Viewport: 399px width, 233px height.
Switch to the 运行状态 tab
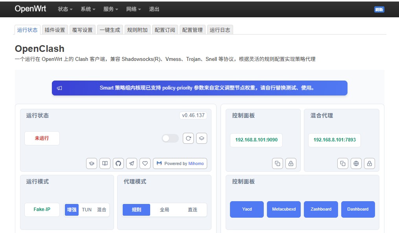click(27, 30)
